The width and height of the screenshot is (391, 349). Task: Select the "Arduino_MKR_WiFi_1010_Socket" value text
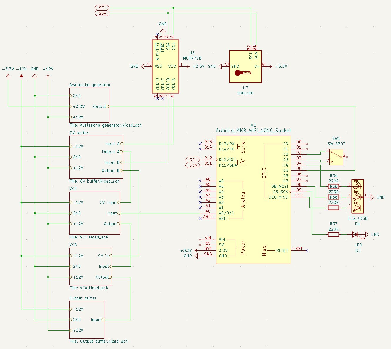pos(253,130)
